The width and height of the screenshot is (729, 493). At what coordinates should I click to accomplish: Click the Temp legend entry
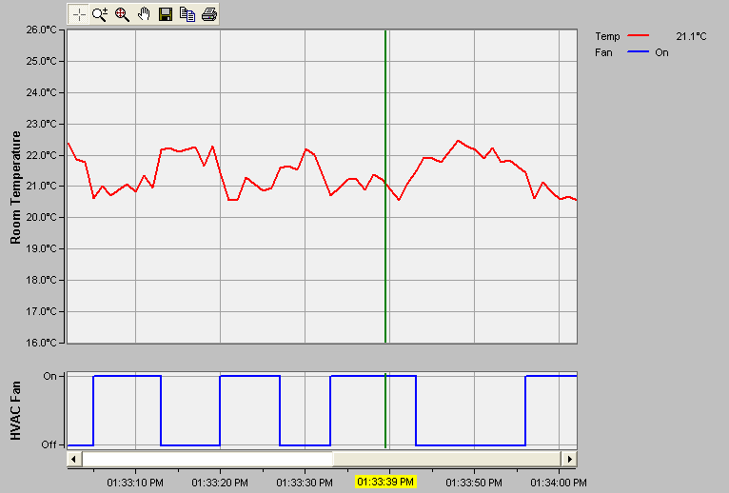[607, 36]
